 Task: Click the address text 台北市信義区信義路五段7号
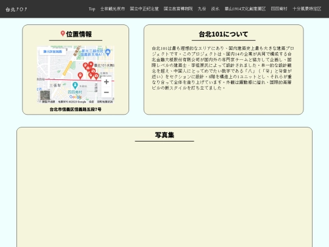pyautogui.click(x=76, y=109)
